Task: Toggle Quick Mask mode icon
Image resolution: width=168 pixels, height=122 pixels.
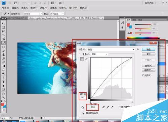Action: [3, 110]
